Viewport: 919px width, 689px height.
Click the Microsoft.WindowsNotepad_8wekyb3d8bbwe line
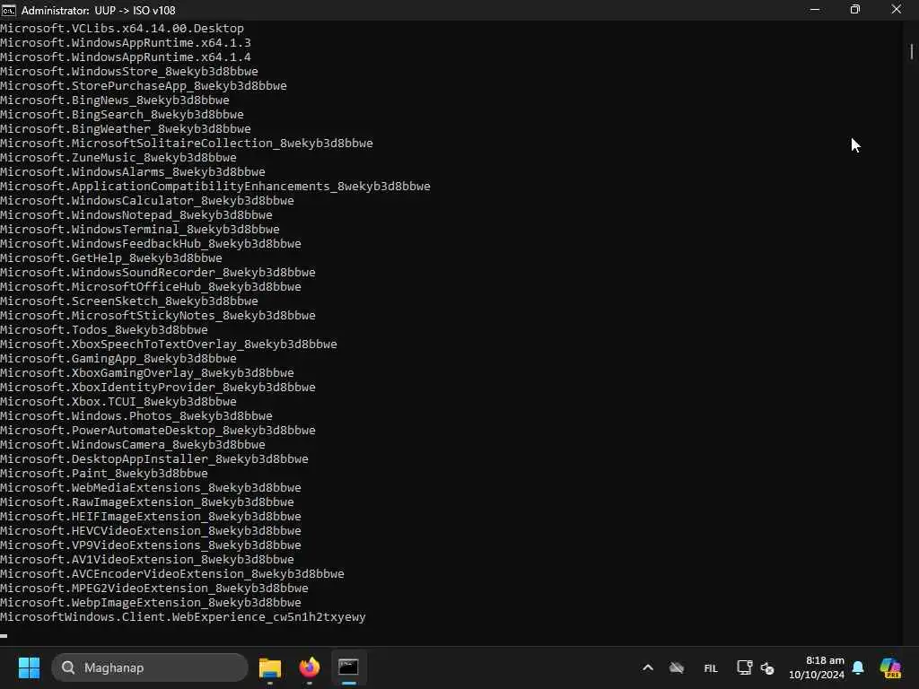136,215
